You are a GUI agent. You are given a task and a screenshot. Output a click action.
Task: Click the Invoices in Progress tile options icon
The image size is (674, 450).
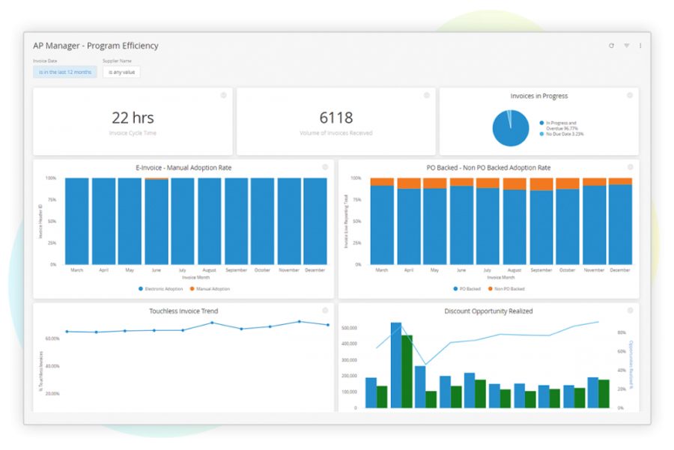point(630,95)
